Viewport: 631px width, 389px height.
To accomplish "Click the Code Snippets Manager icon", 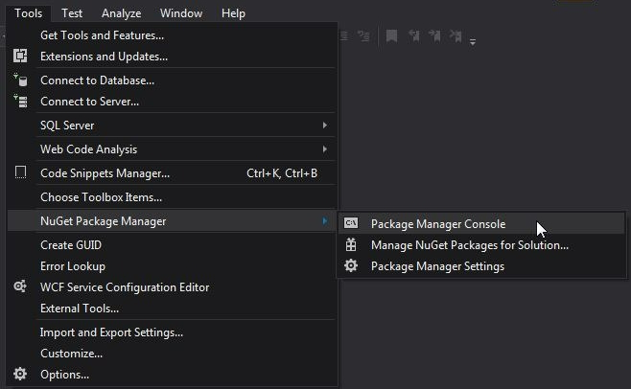I will coord(20,172).
